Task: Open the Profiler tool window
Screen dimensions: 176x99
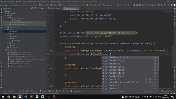Action: (66, 91)
